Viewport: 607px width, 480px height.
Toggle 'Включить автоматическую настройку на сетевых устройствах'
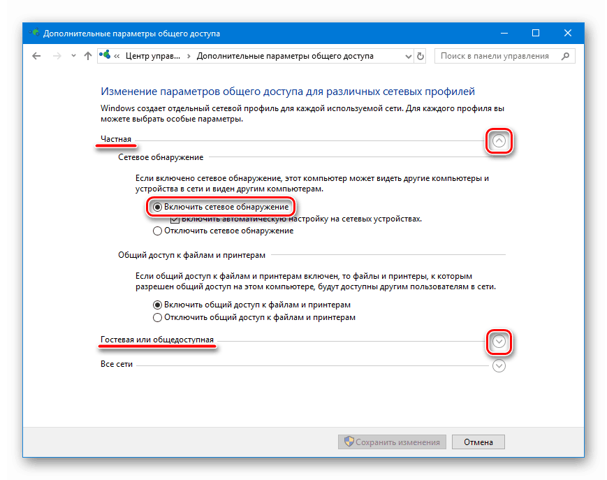[296, 219]
